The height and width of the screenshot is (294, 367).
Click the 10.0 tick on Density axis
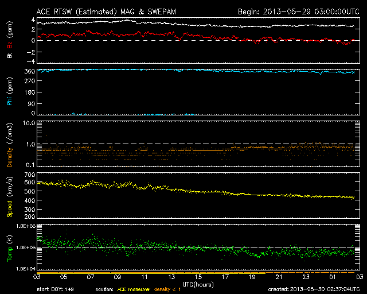29,123
